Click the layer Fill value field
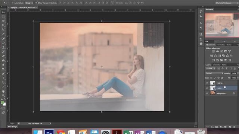 tap(233, 78)
